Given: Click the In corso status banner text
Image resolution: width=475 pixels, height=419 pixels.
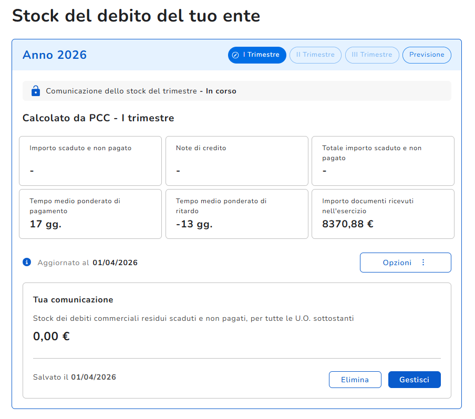Looking at the screenshot, I should (x=221, y=91).
